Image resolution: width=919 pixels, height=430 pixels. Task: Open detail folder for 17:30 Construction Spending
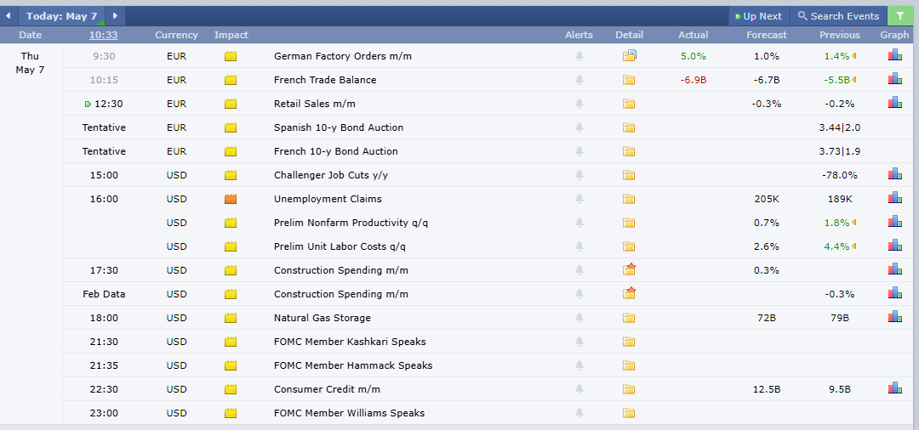click(x=630, y=269)
